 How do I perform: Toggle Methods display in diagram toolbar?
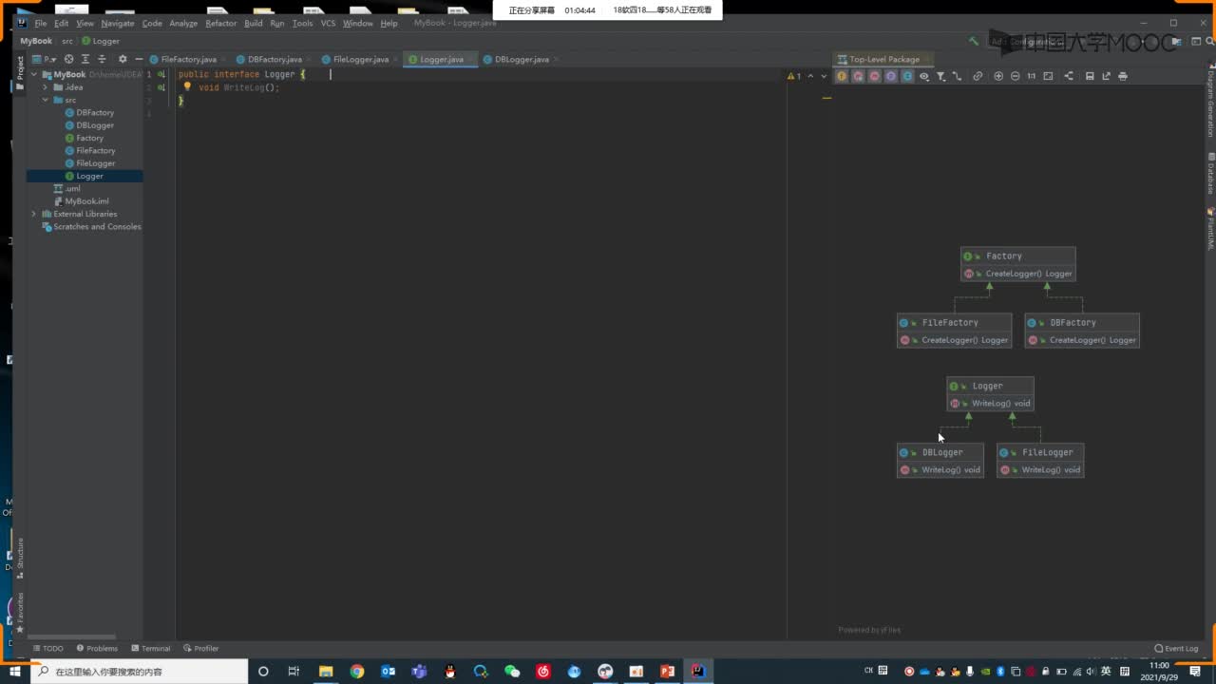[874, 76]
